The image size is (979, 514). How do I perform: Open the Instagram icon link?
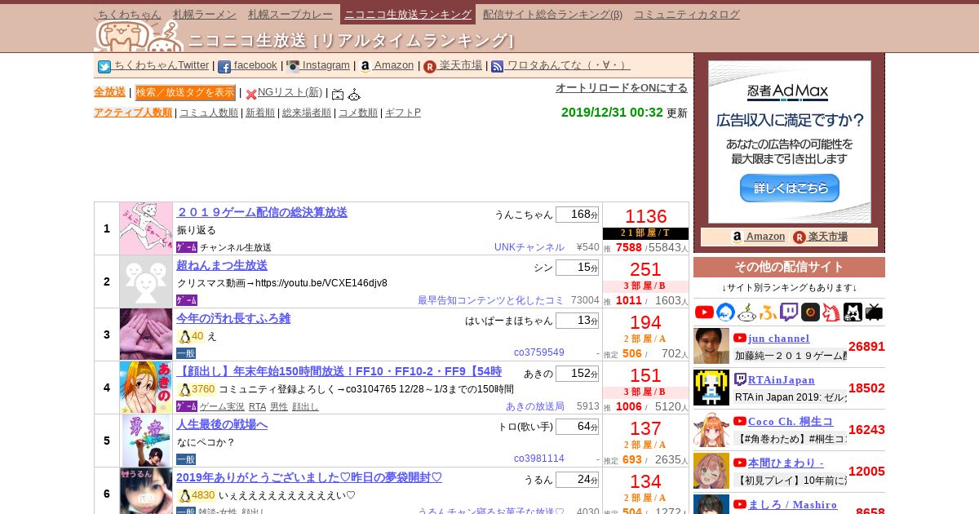tap(293, 67)
